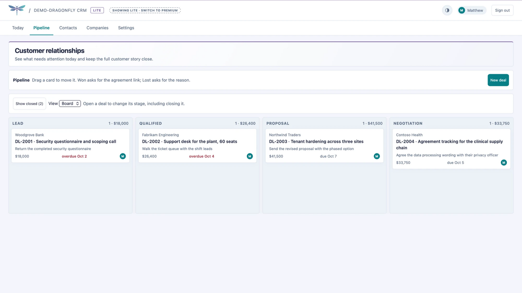Open the Settings tab
This screenshot has width=522, height=293.
[126, 28]
